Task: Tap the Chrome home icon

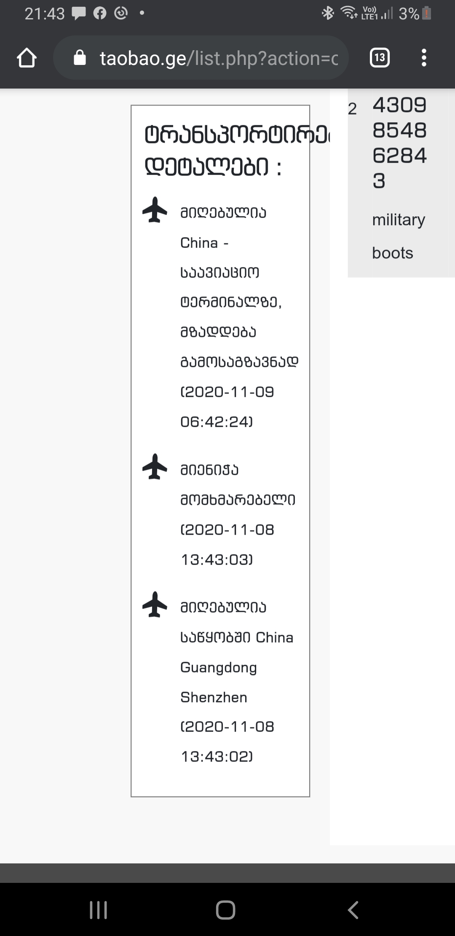Action: coord(27,58)
